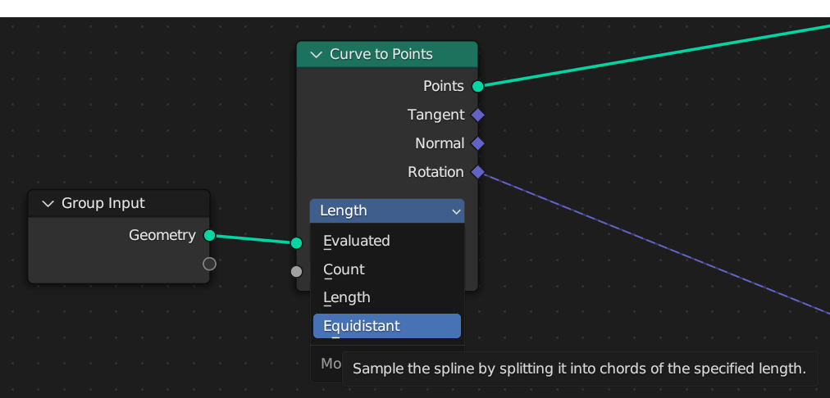The image size is (830, 398).
Task: Click the Points output socket
Action: pos(477,86)
